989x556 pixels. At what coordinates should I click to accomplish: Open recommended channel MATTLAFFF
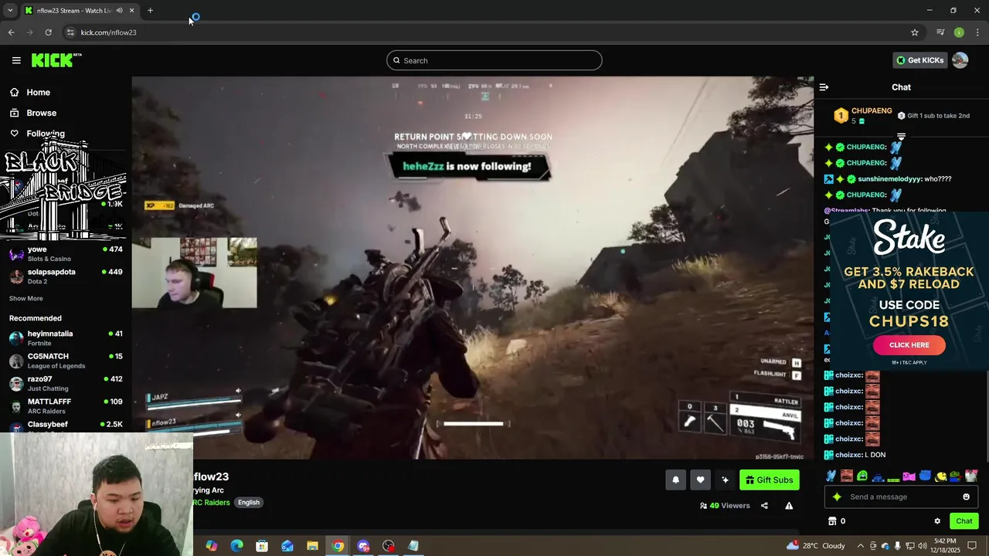click(66, 406)
